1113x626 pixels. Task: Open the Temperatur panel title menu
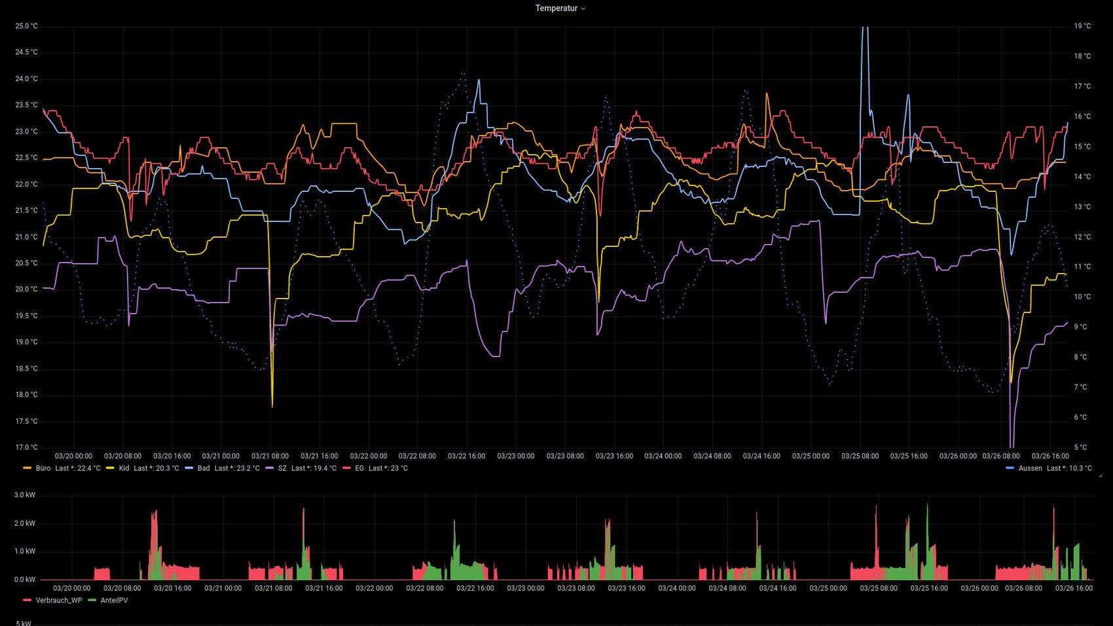(x=556, y=9)
